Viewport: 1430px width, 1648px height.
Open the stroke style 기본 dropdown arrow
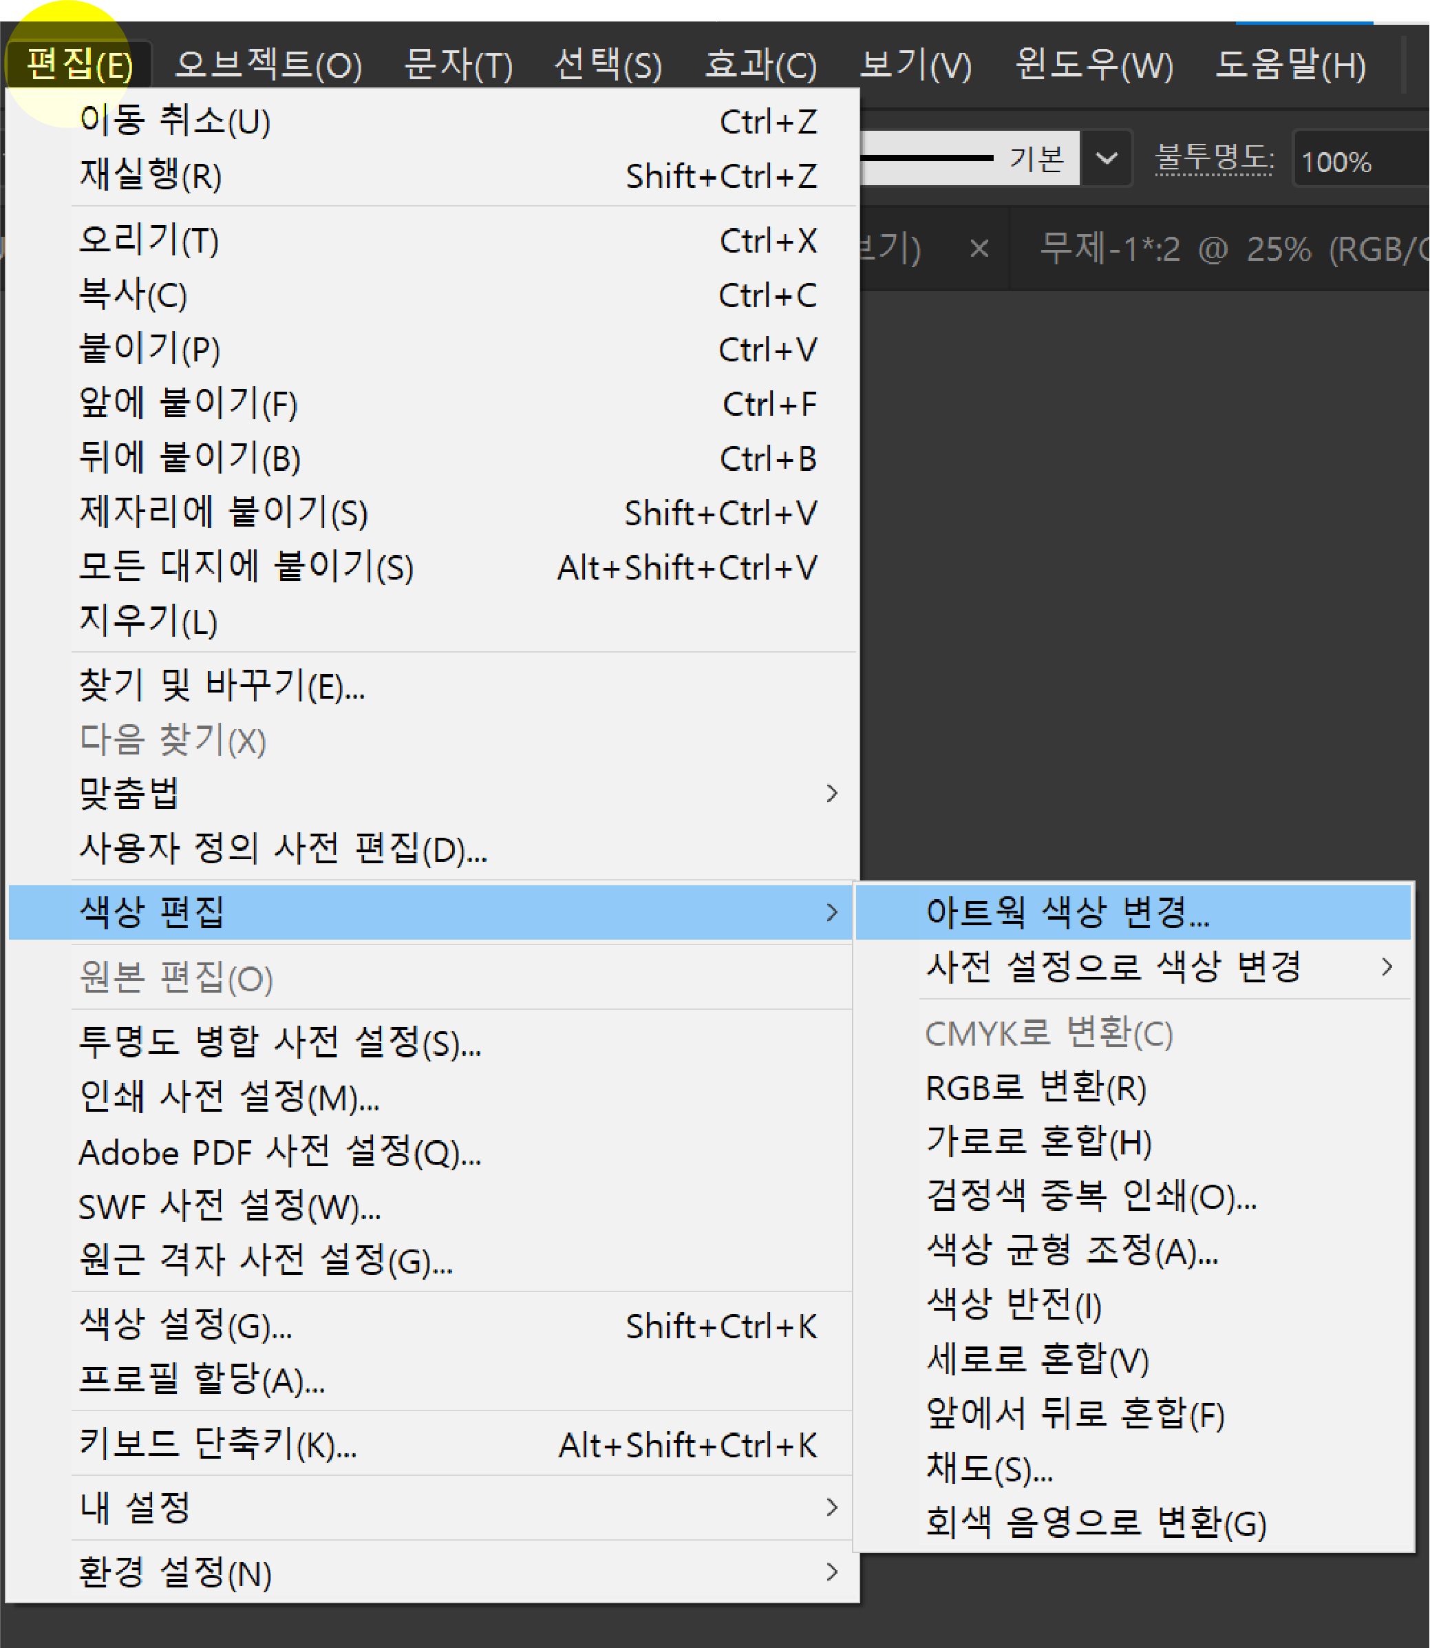tap(1106, 158)
